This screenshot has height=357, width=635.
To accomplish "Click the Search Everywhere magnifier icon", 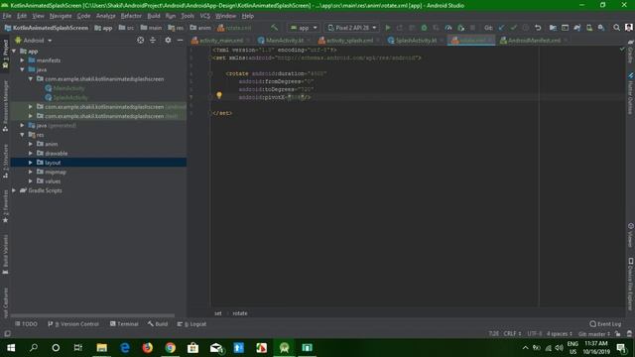I will coord(616,28).
